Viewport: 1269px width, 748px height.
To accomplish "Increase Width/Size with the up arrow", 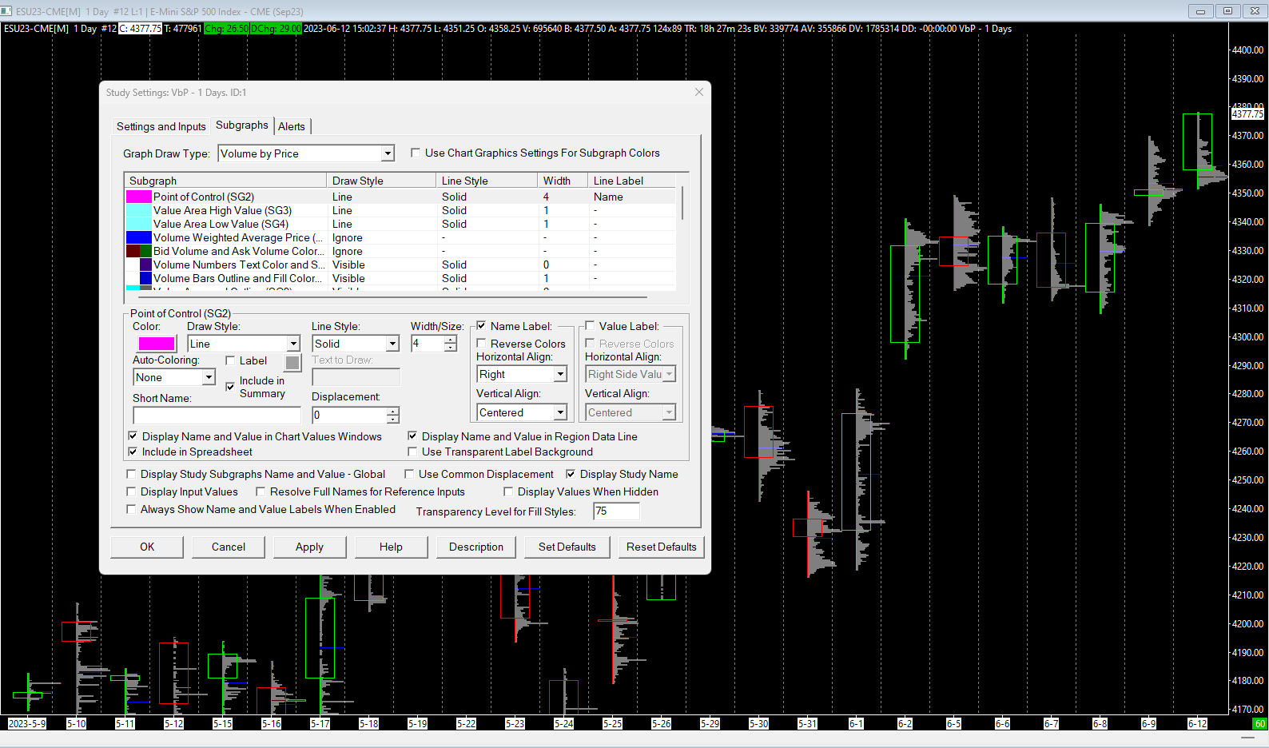I will (451, 340).
